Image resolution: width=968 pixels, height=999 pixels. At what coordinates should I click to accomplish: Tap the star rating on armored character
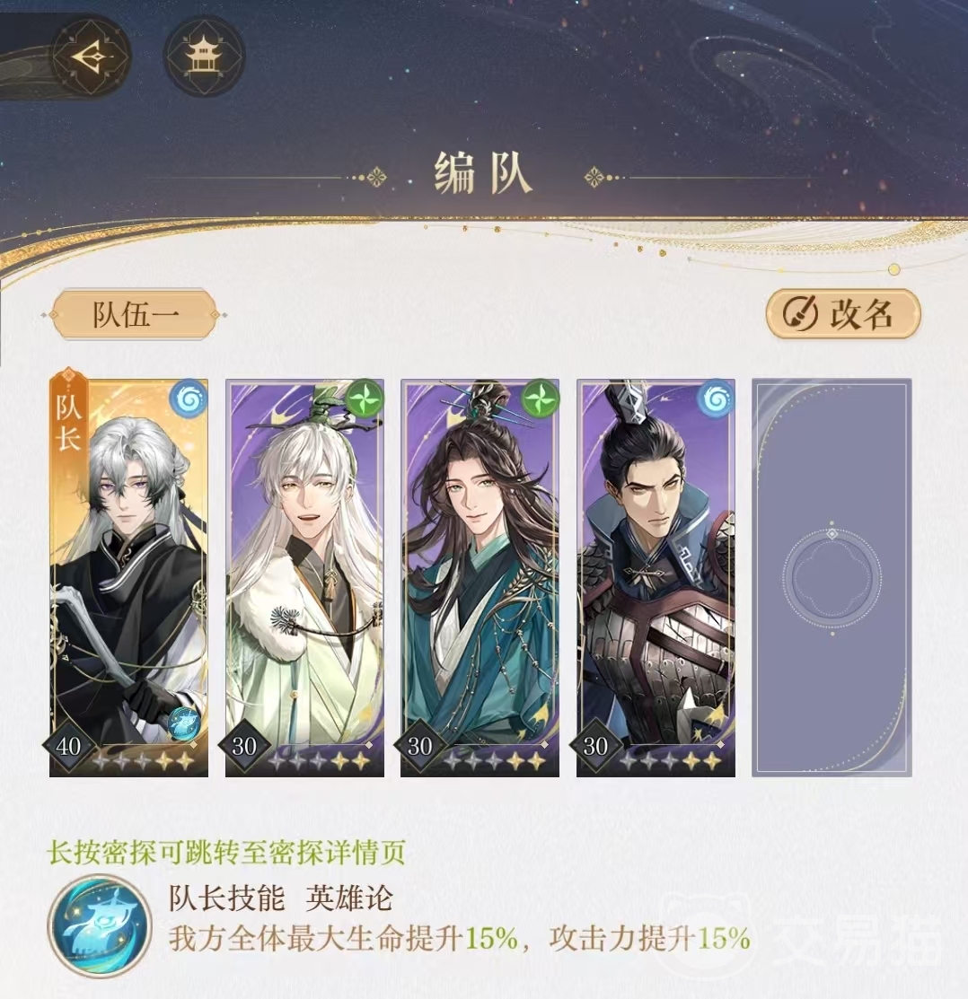pos(670,761)
